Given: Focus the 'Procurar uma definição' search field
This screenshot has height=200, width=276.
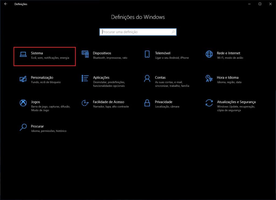Looking at the screenshot, I should 138,32.
